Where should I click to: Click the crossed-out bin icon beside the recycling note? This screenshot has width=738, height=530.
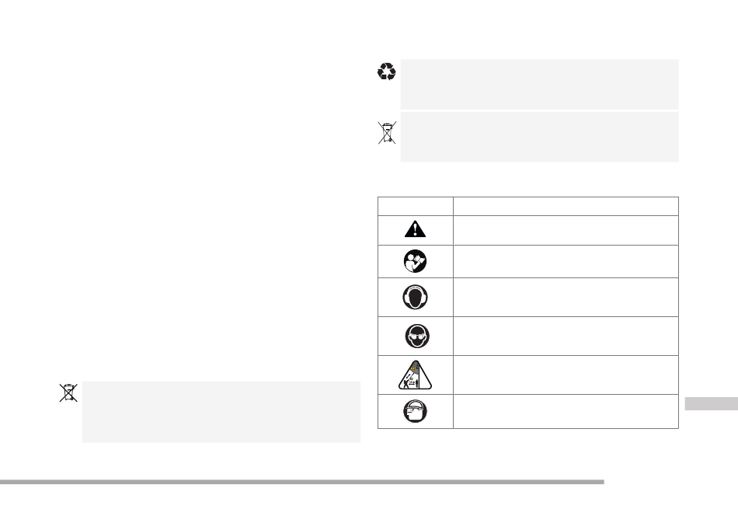click(387, 132)
